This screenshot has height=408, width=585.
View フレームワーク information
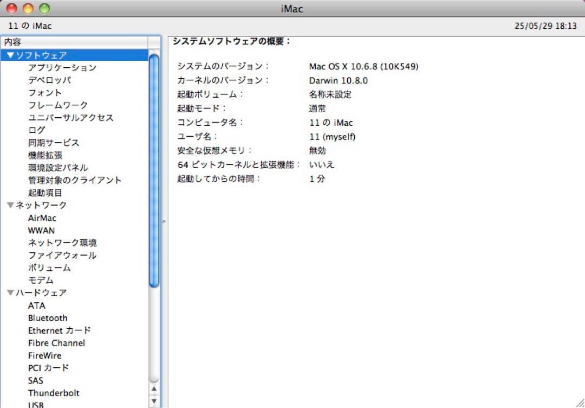click(58, 105)
